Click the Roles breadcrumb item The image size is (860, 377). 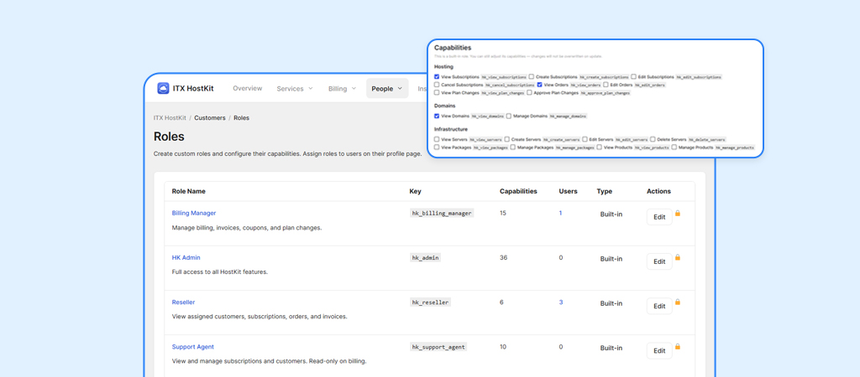coord(241,117)
